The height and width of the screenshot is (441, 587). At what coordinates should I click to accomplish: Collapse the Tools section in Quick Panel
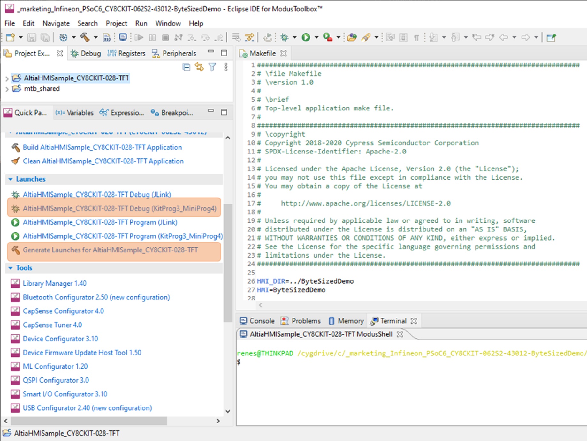coord(10,268)
